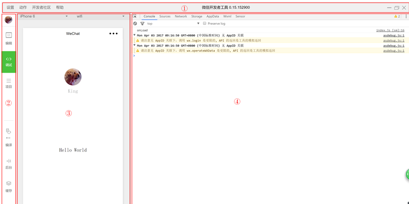Open the index.js [sm]:16 source link
The width and height of the screenshot is (409, 204).
[390, 30]
